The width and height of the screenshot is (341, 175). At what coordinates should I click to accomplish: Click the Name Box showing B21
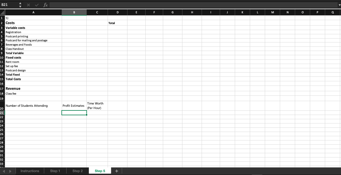click(8, 5)
